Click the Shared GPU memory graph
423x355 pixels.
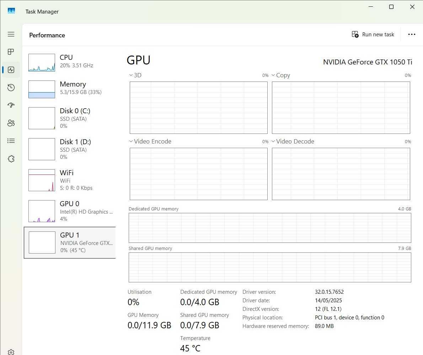click(x=270, y=267)
